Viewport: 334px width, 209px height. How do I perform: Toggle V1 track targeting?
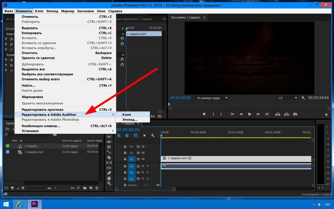132,159
